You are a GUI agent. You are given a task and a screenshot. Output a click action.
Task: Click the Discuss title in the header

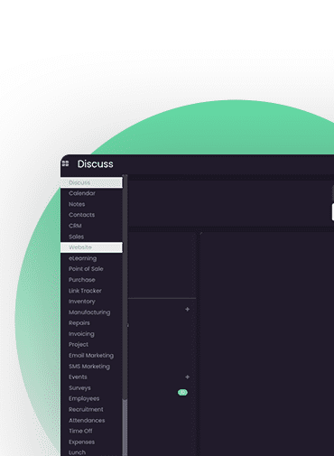coord(96,164)
